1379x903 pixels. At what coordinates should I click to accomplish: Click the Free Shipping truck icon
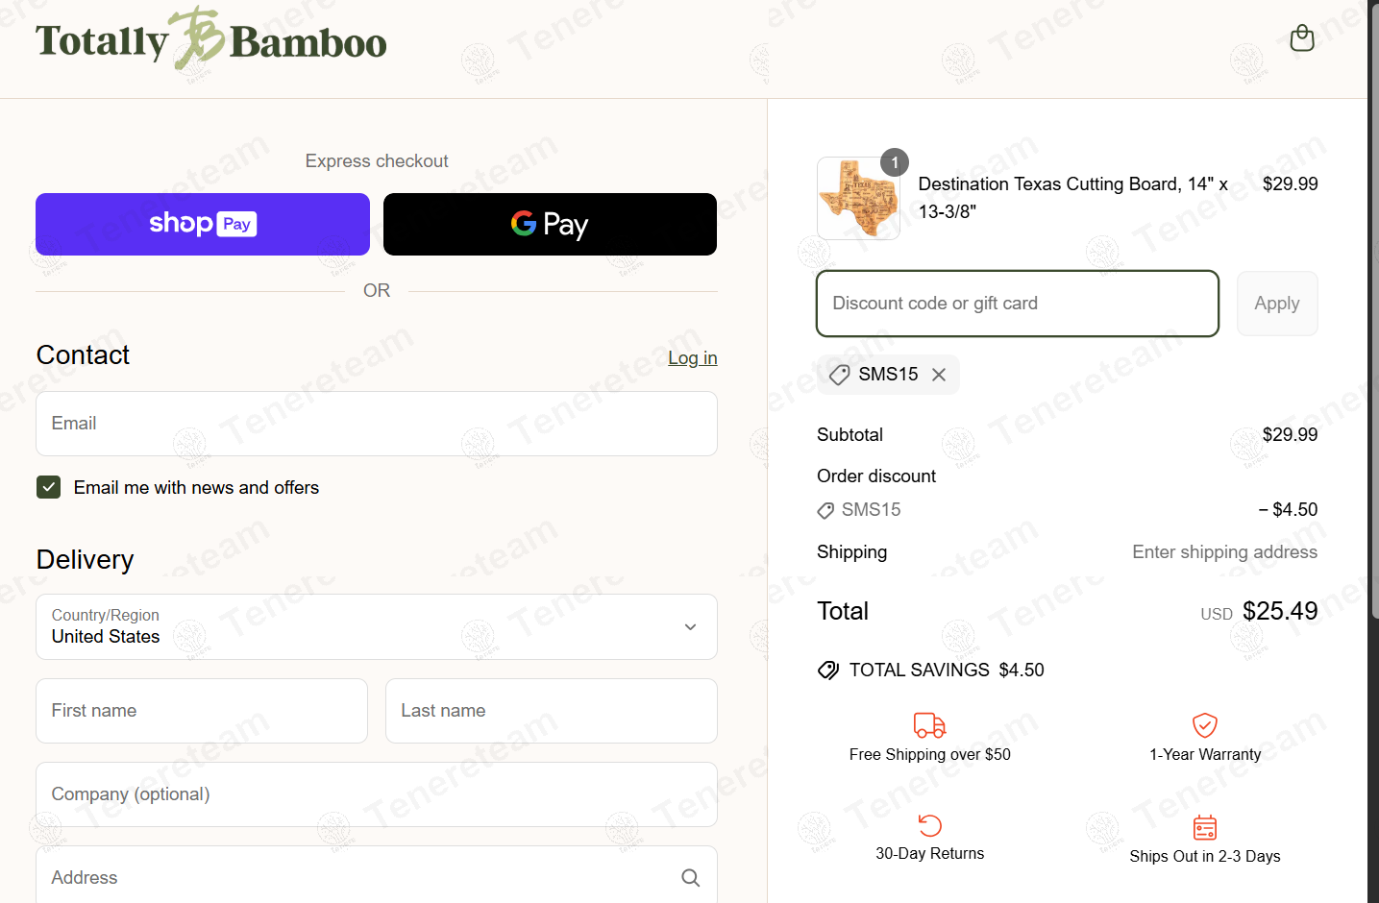(x=929, y=725)
